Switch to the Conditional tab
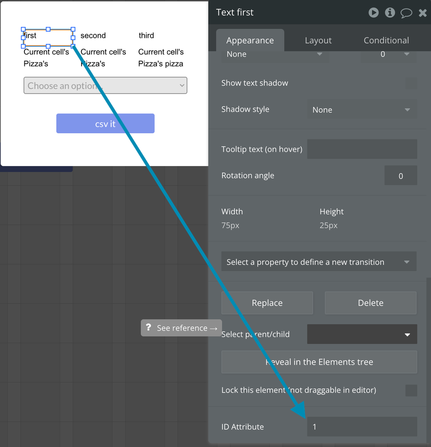 pos(386,40)
